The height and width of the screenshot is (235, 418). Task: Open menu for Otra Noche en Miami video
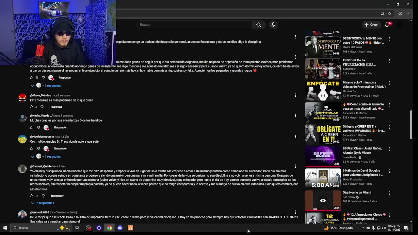pos(390,193)
